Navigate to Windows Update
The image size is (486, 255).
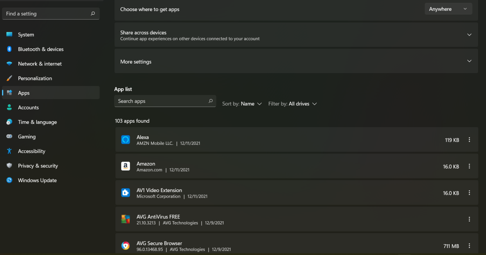pyautogui.click(x=51, y=180)
